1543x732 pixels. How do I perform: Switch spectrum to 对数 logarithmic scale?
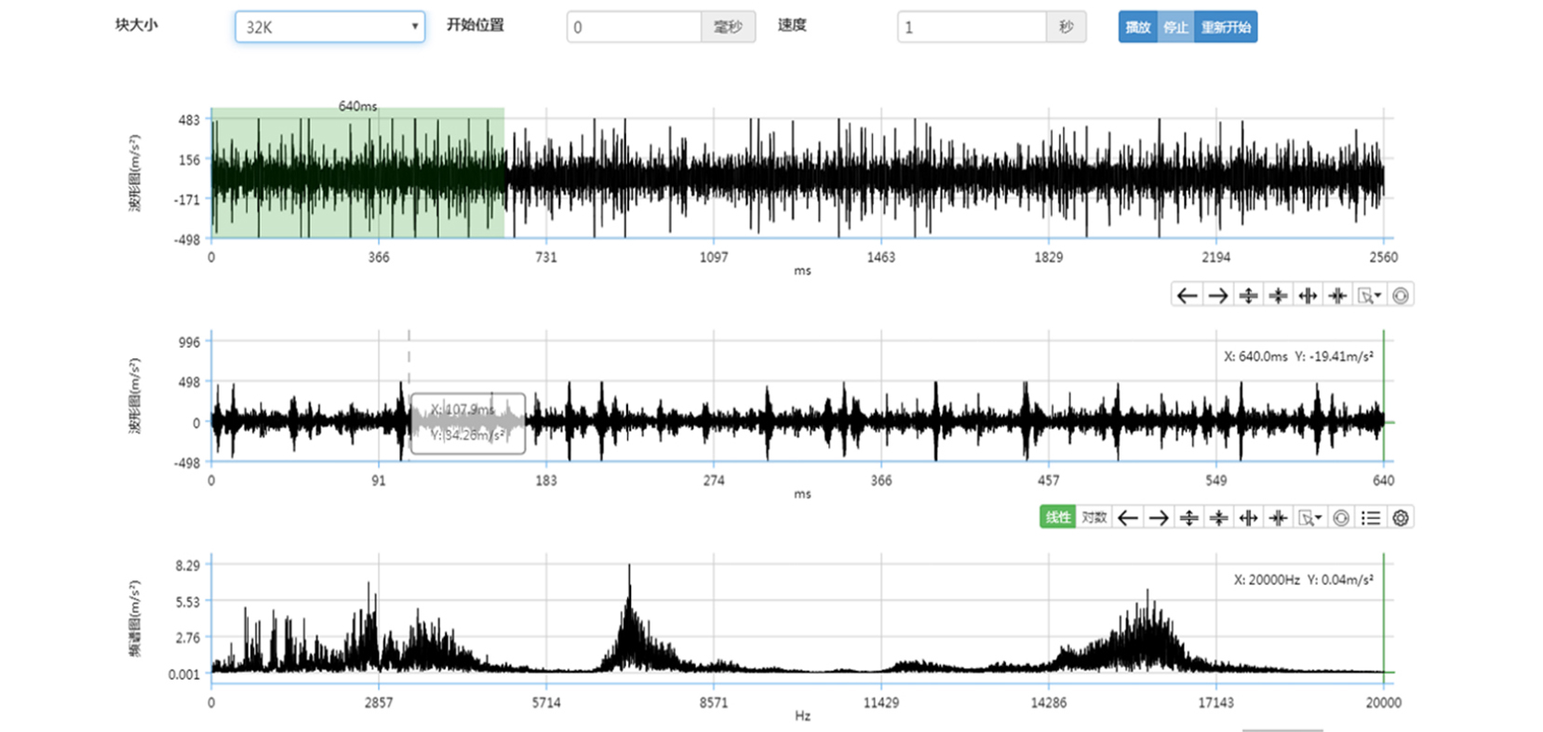click(x=1094, y=517)
